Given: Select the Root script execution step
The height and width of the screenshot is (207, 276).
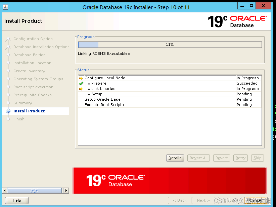Looking at the screenshot, I should (x=33, y=87).
